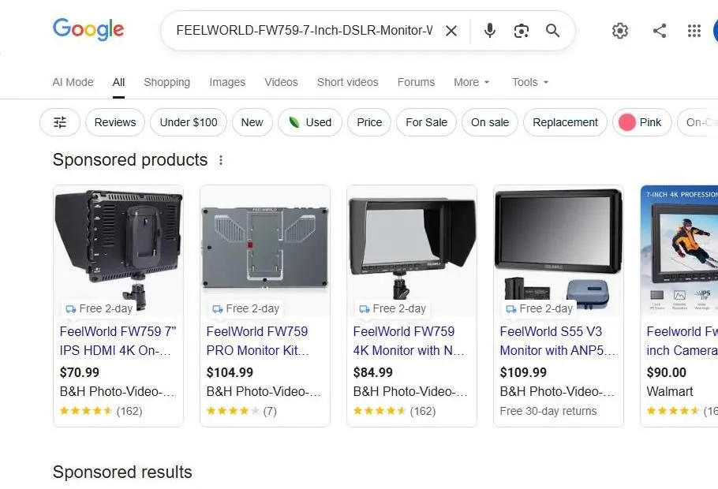This screenshot has height=489, width=718.
Task: Apply the For Sale filter chip
Action: (x=426, y=122)
